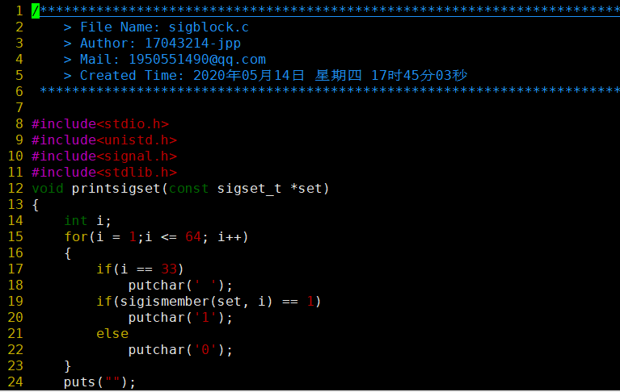Image resolution: width=620 pixels, height=392 pixels.
Task: Click the puts("") statement on line 24
Action: pos(99,382)
